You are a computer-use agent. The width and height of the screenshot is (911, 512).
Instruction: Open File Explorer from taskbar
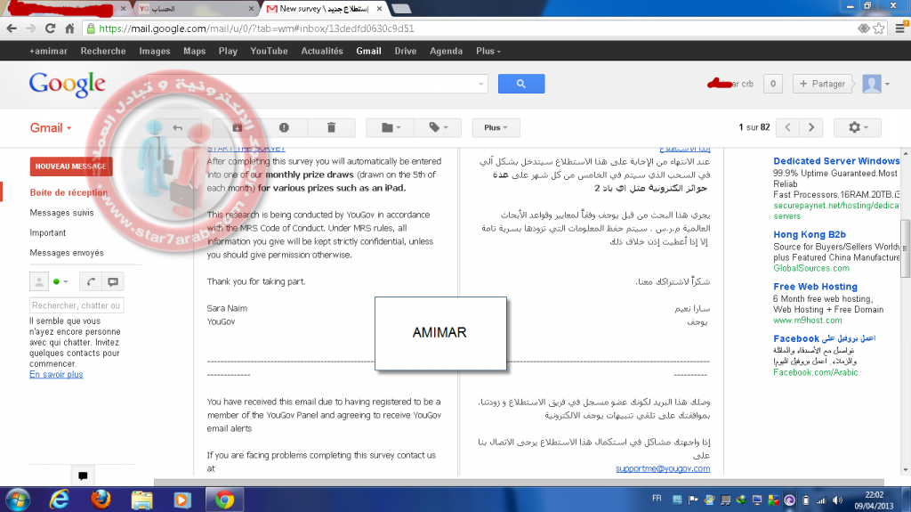(141, 500)
